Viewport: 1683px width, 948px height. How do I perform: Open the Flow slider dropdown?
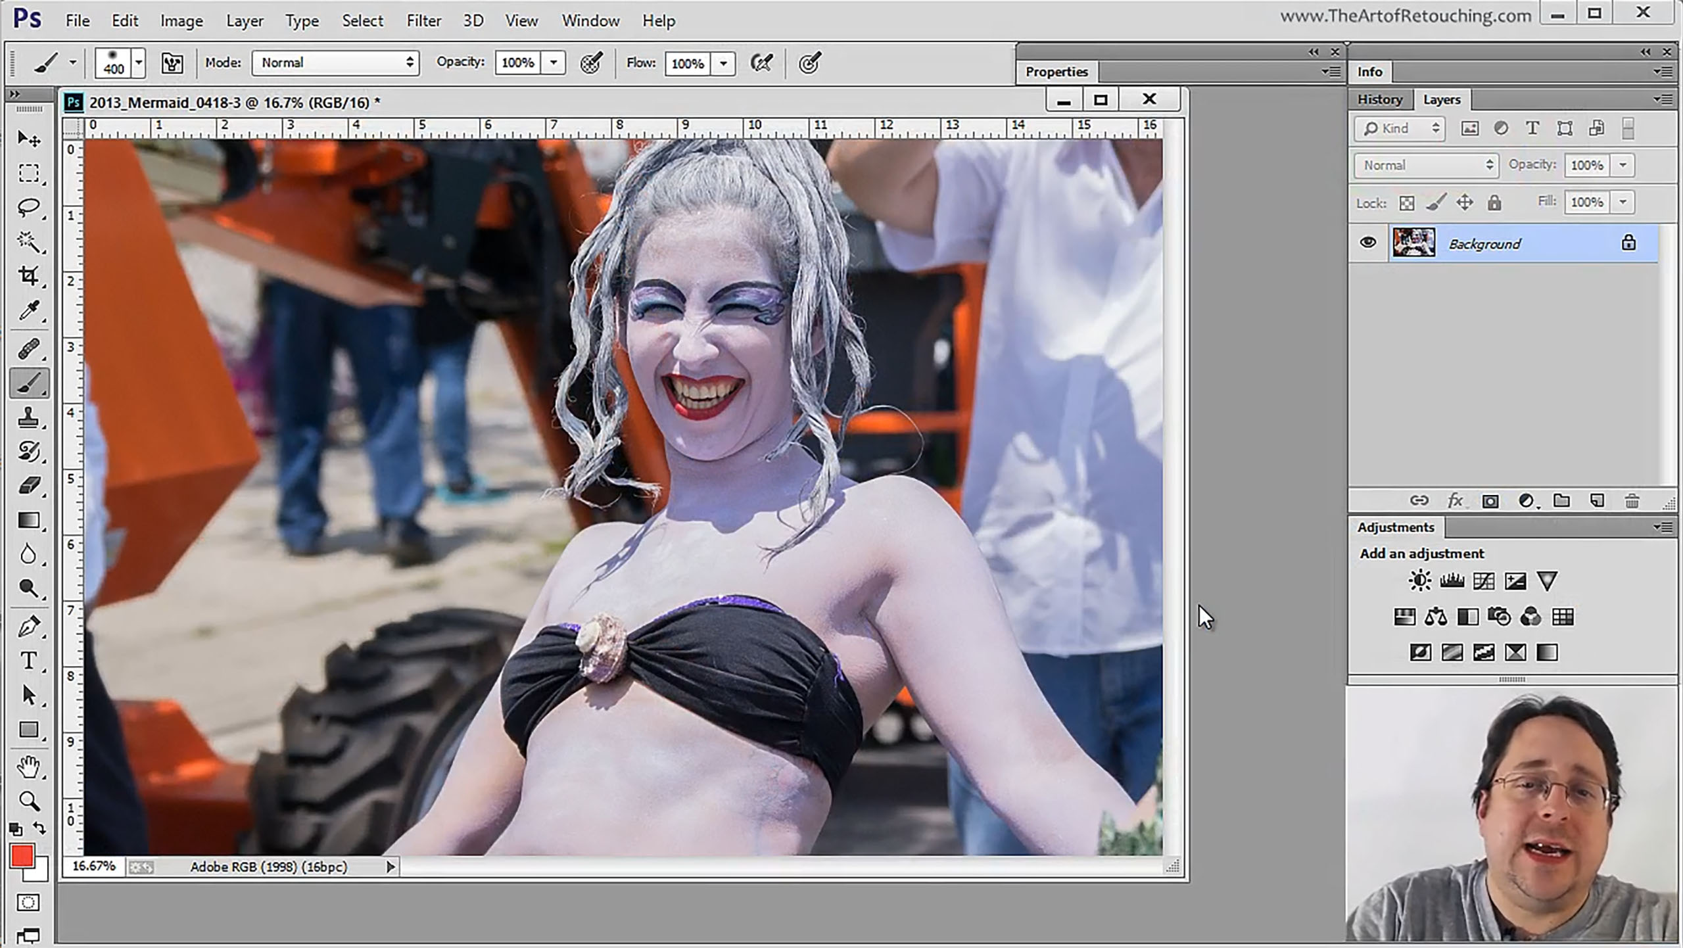[724, 63]
